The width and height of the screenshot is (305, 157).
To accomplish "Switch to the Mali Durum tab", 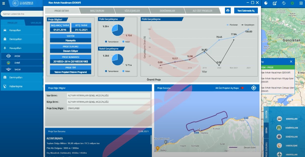I will 97,11.
